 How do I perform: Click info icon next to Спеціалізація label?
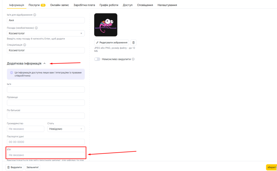pos(25,45)
